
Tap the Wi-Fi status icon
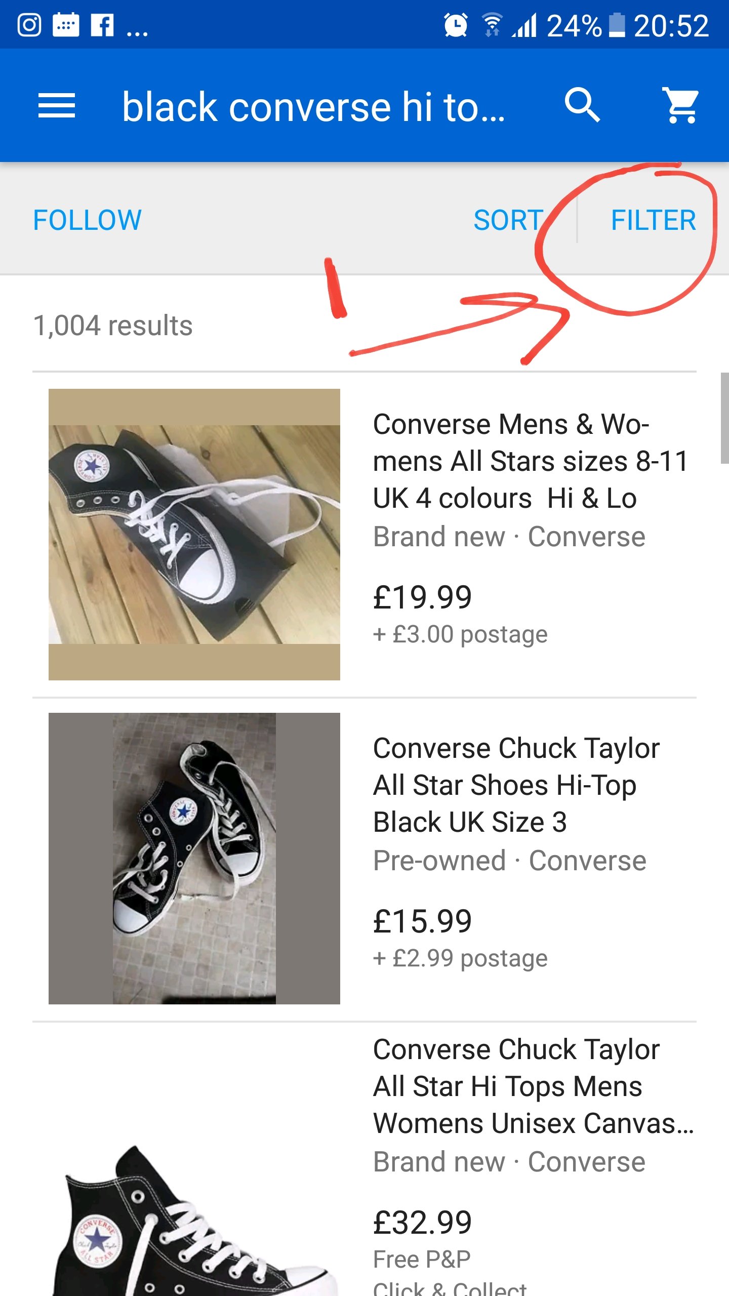(492, 25)
